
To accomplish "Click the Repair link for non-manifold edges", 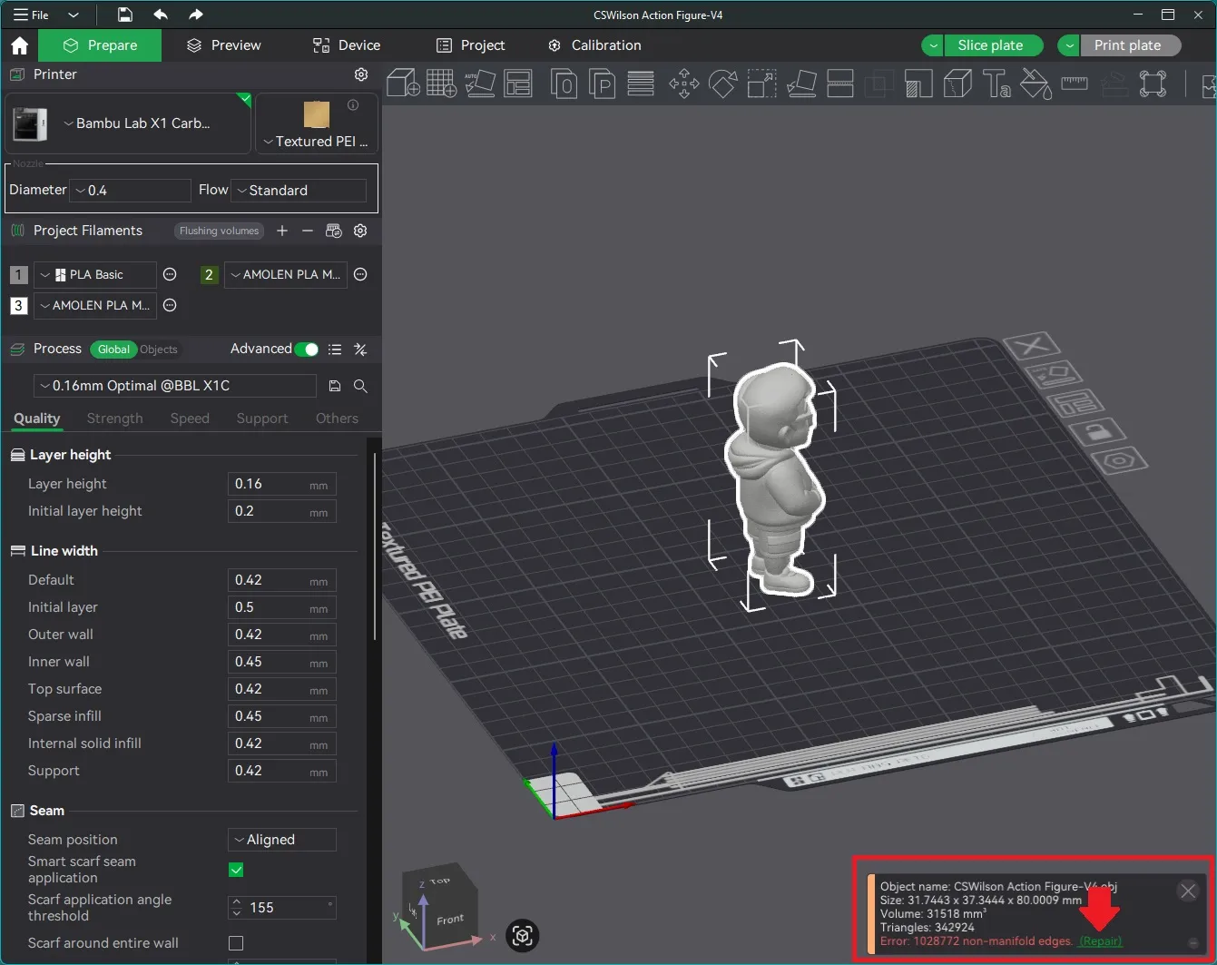I will [x=1100, y=941].
